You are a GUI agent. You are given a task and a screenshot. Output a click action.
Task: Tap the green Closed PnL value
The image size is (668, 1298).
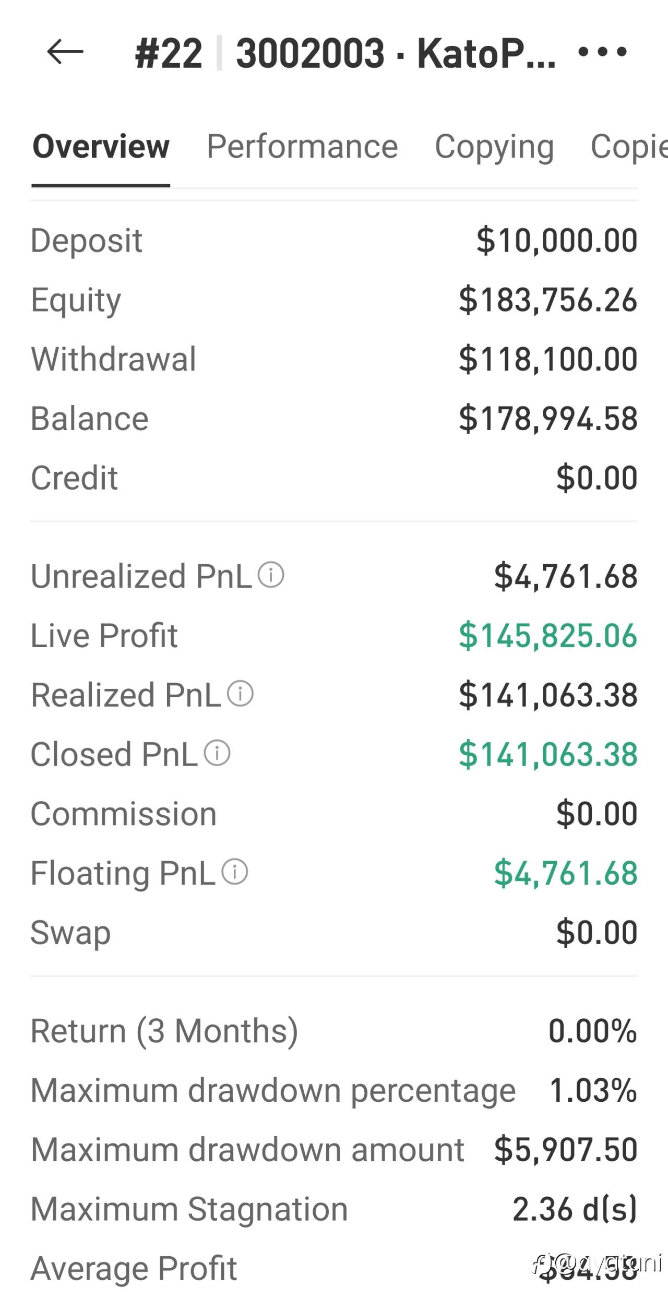(x=548, y=755)
